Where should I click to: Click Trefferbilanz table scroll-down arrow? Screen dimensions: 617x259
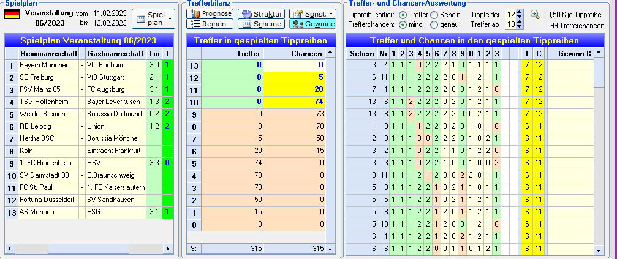pos(330,249)
